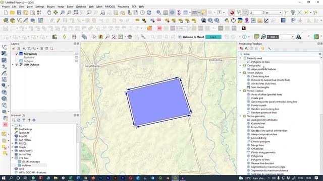The height and width of the screenshot is (181, 323).
Task: Collapse the Vector analysis toolbox group
Action: pos(240,72)
